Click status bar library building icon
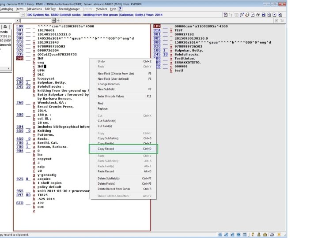The height and width of the screenshot is (238, 318). pyautogui.click(x=265, y=234)
